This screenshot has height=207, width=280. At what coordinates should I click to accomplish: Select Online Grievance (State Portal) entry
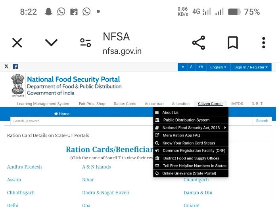[x=191, y=173]
